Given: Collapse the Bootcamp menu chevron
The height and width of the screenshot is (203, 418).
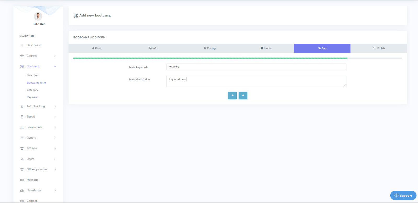Looking at the screenshot, I should coord(55,66).
